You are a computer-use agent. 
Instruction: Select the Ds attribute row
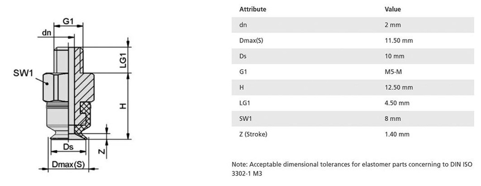[x=353, y=56]
